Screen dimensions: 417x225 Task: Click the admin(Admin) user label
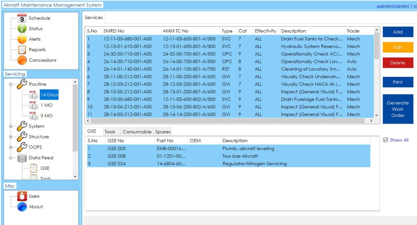(393, 6)
